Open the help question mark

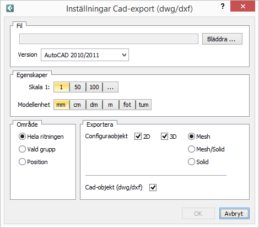223,7
